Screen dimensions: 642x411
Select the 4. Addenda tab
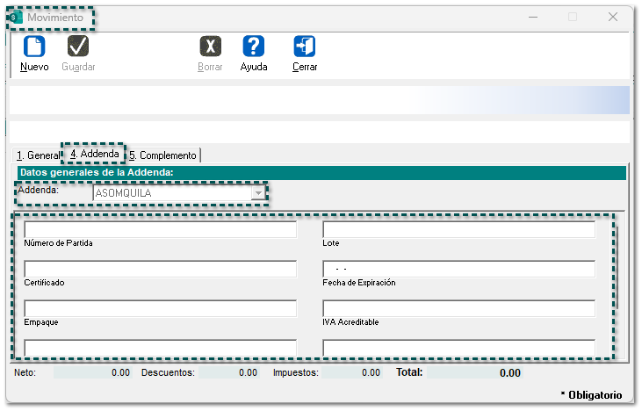pos(94,155)
